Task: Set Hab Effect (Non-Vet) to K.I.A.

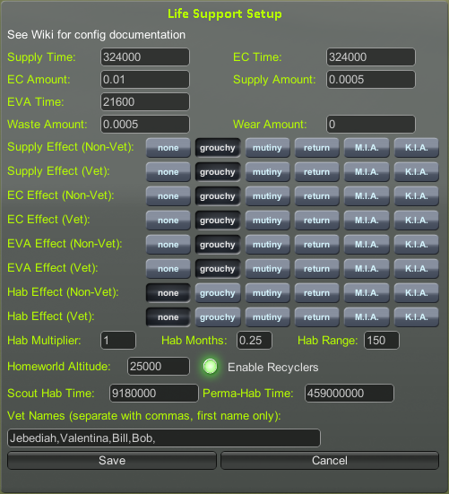Action: [416, 293]
